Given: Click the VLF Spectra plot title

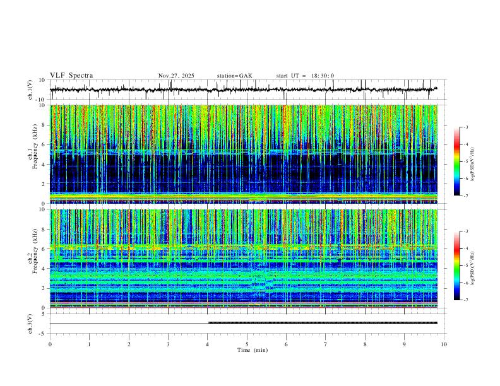Looking at the screenshot, I should click(x=71, y=76).
